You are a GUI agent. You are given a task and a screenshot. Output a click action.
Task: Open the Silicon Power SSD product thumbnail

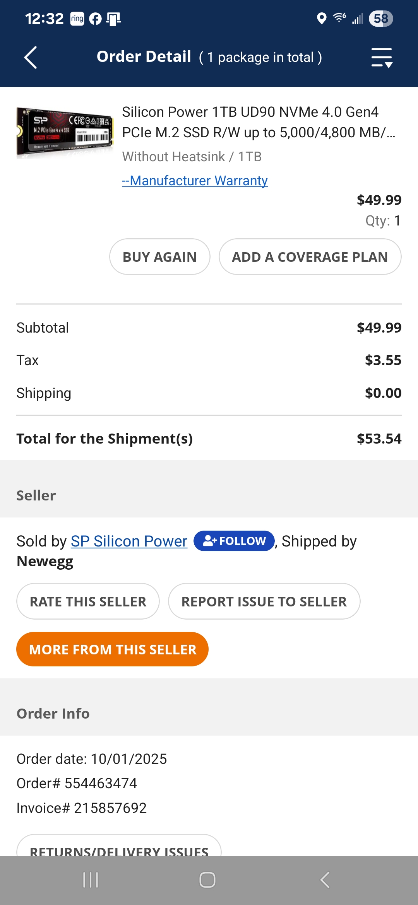pyautogui.click(x=65, y=132)
